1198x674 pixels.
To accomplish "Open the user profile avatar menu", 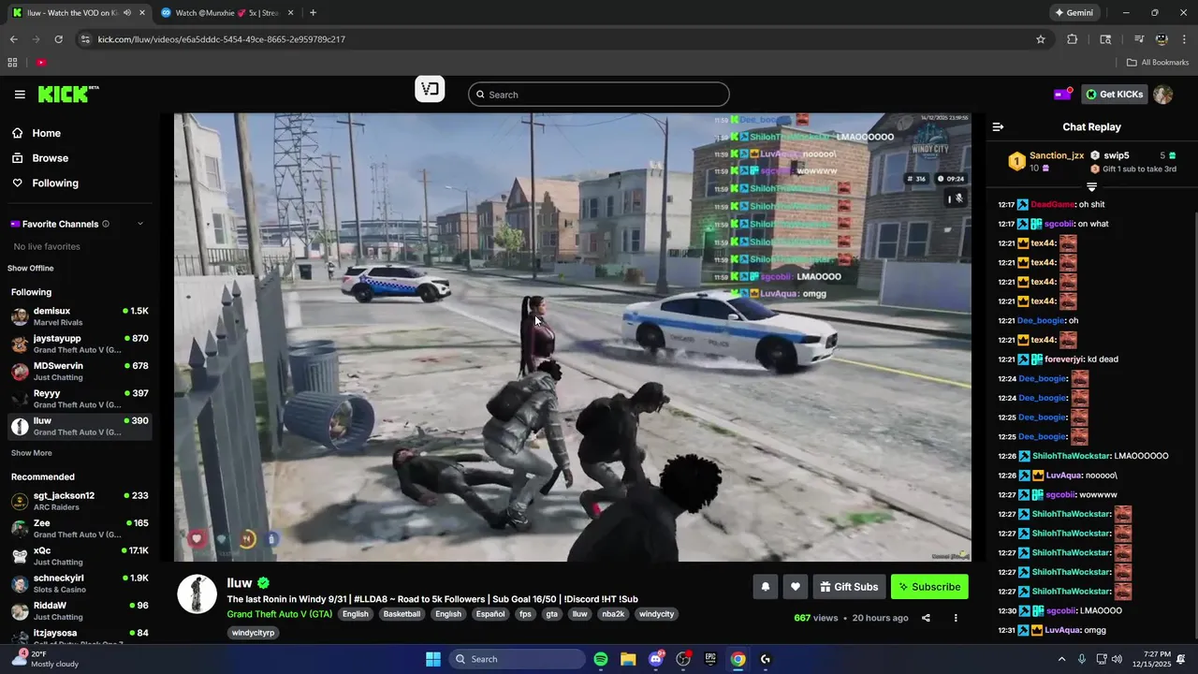I will [1162, 95].
